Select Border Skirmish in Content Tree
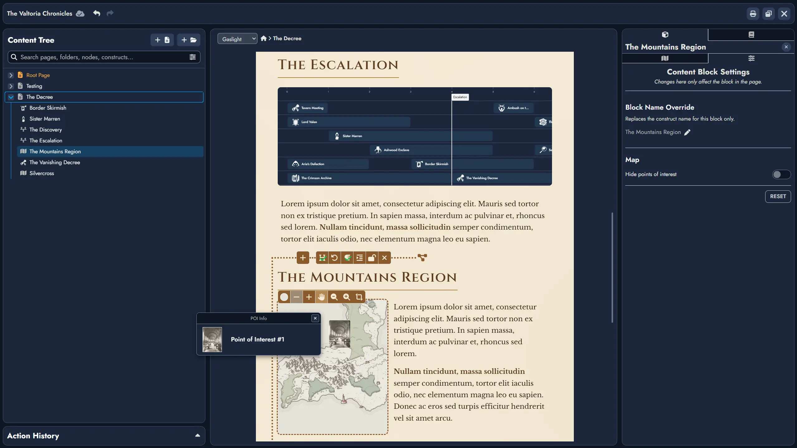 pyautogui.click(x=110, y=108)
